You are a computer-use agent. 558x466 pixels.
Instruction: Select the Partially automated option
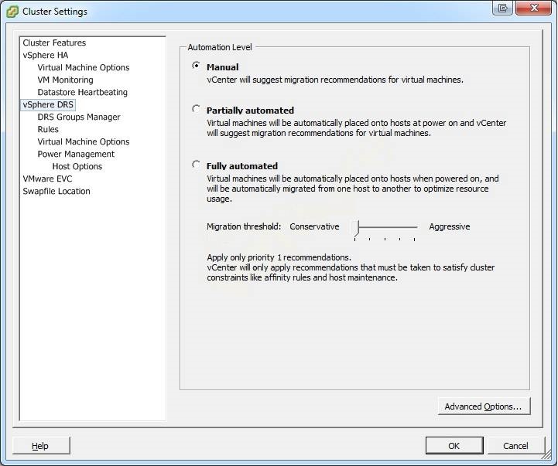196,109
